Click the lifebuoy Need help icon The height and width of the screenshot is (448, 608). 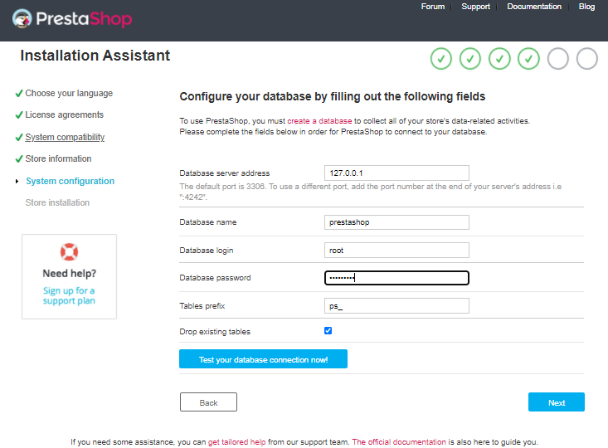(69, 251)
